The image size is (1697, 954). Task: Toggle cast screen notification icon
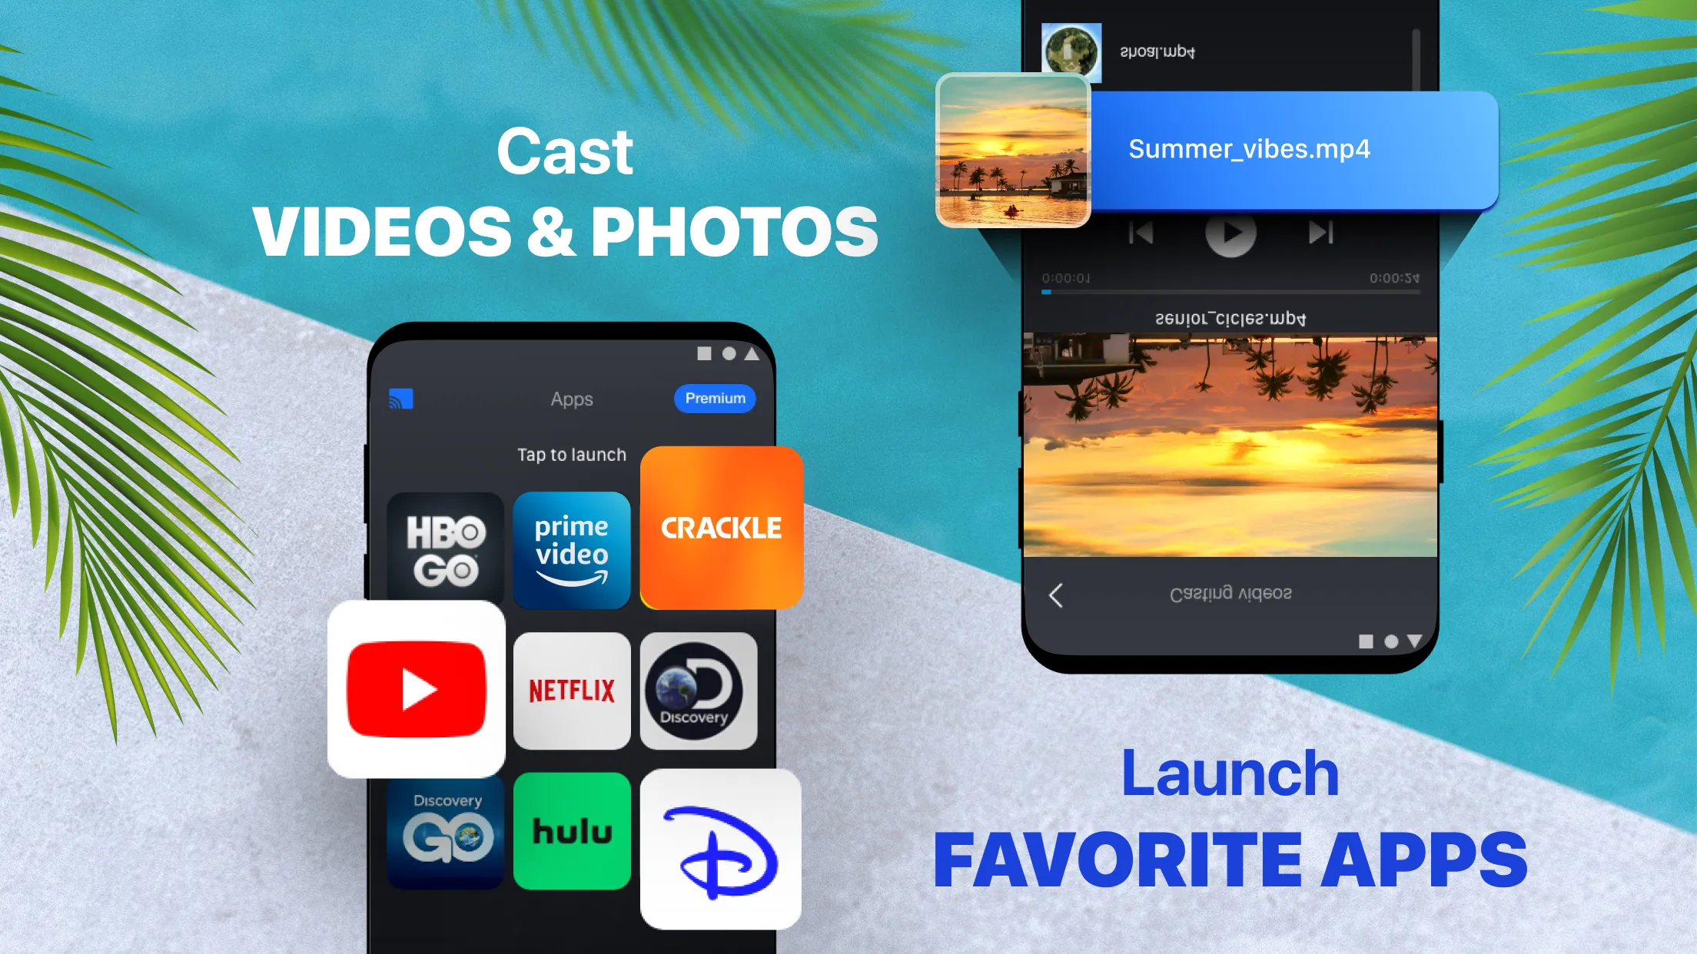[401, 399]
